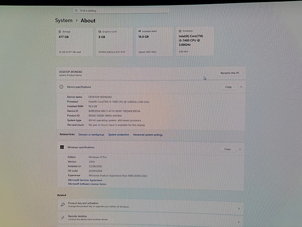The image size is (302, 227).
Task: Click the Windows logo icon
Action: pos(62,147)
